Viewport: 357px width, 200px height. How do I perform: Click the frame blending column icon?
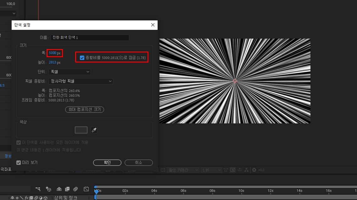(31, 198)
